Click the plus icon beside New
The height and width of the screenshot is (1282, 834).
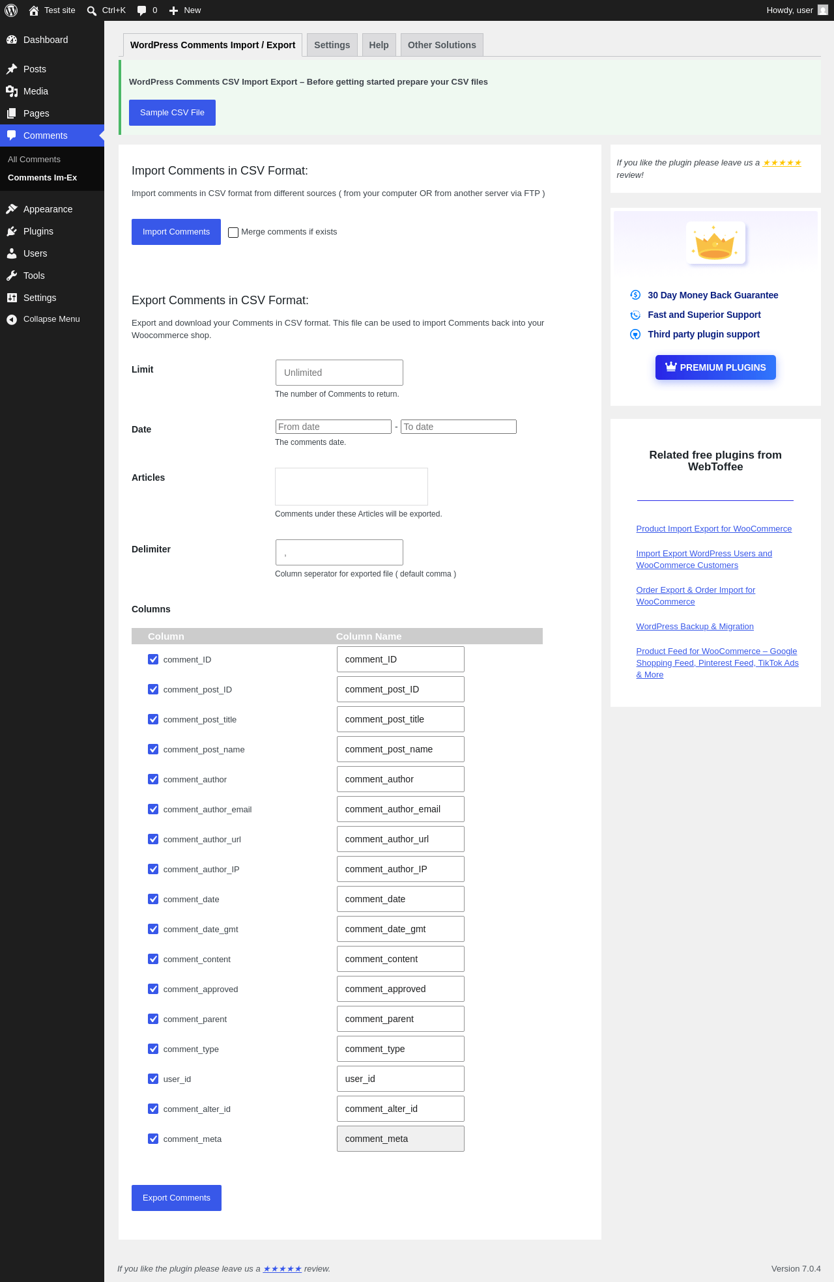click(174, 10)
